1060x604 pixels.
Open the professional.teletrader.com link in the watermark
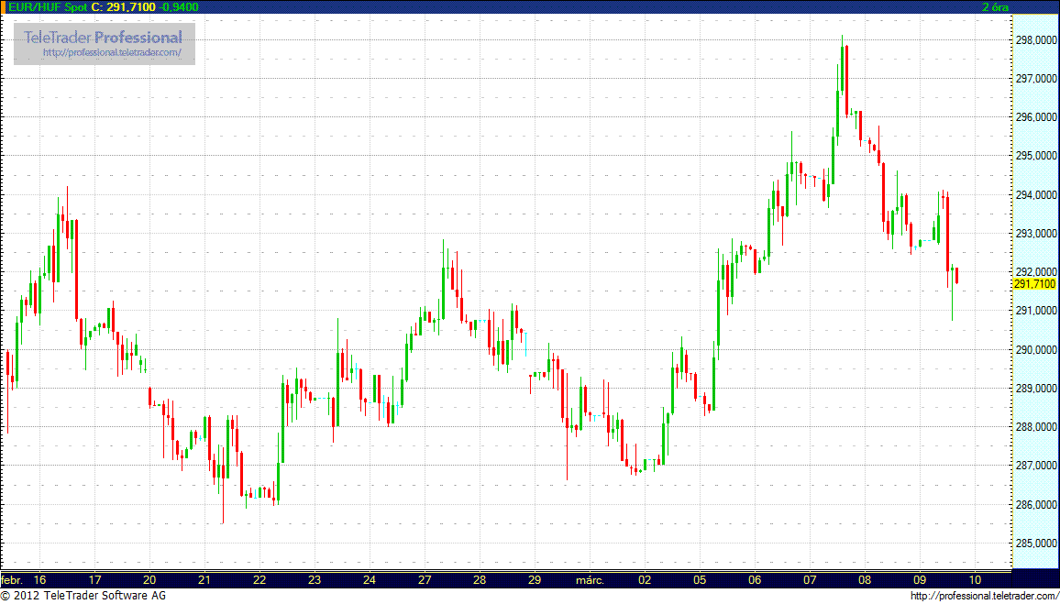118,53
